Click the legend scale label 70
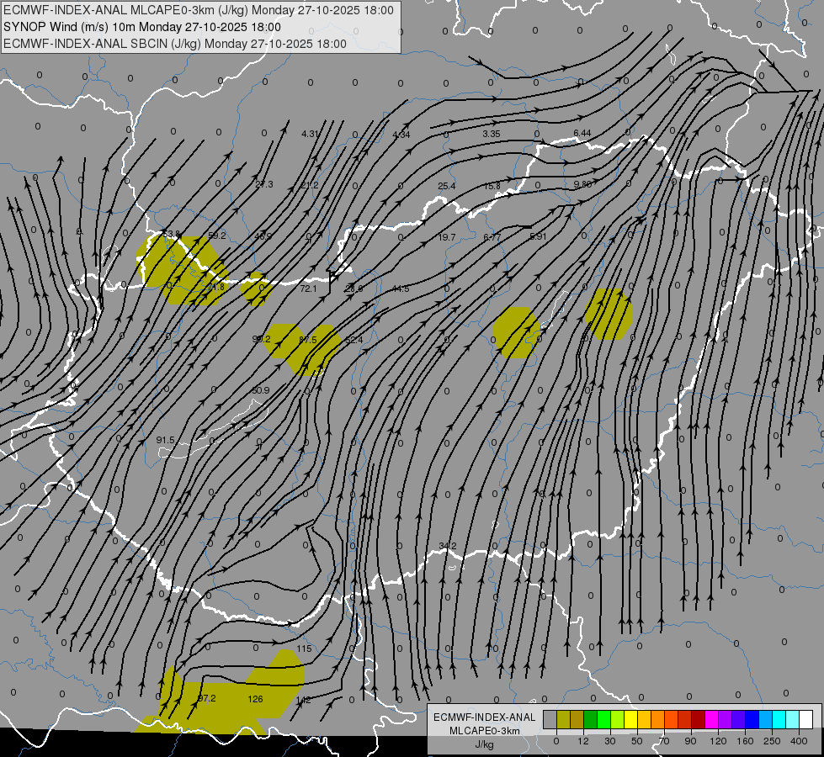 pyautogui.click(x=664, y=741)
